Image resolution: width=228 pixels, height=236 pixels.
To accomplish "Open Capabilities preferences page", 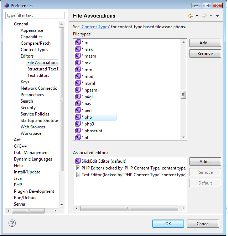I will click(31, 37).
